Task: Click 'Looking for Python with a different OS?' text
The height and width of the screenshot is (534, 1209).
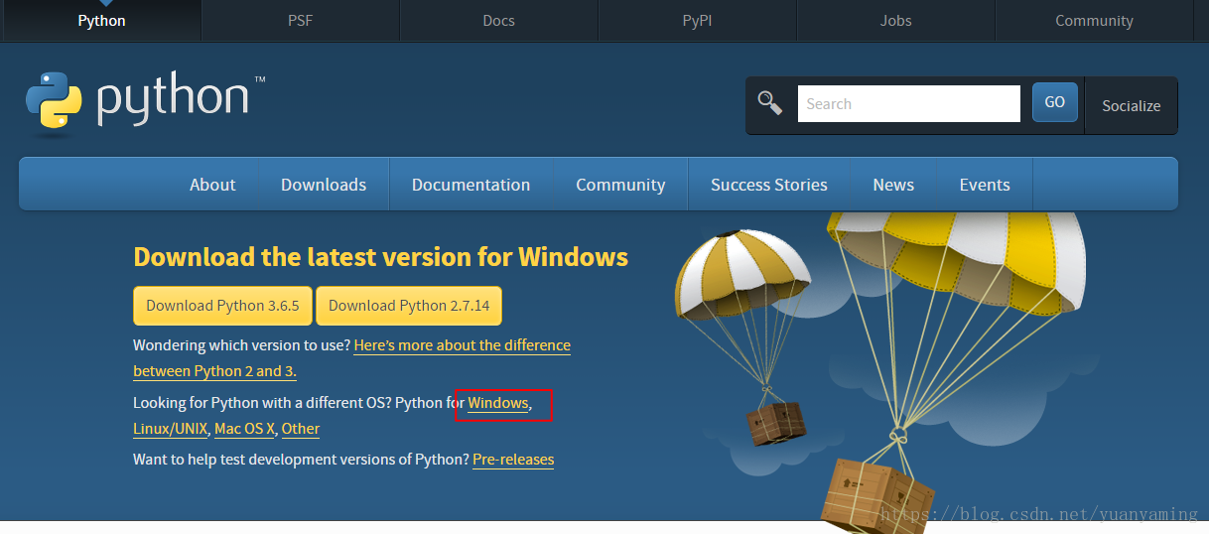Action: [x=262, y=403]
